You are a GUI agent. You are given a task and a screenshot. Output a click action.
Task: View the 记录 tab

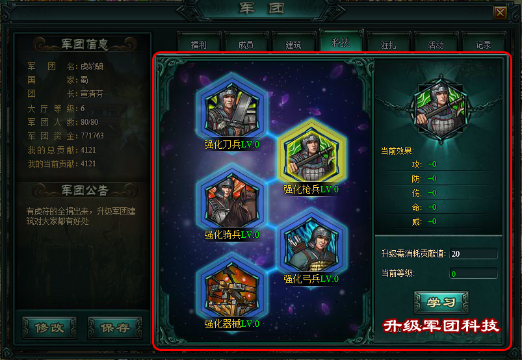(484, 43)
